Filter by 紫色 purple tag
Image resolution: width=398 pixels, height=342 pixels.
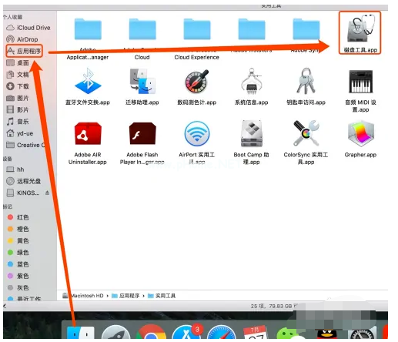18,276
